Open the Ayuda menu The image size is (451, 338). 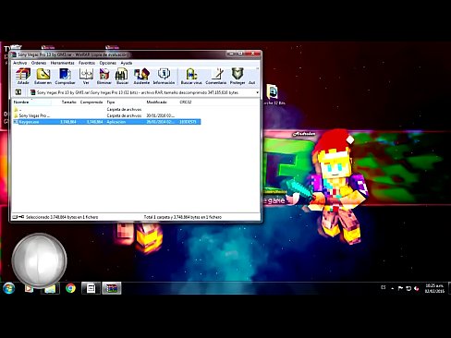(127, 63)
